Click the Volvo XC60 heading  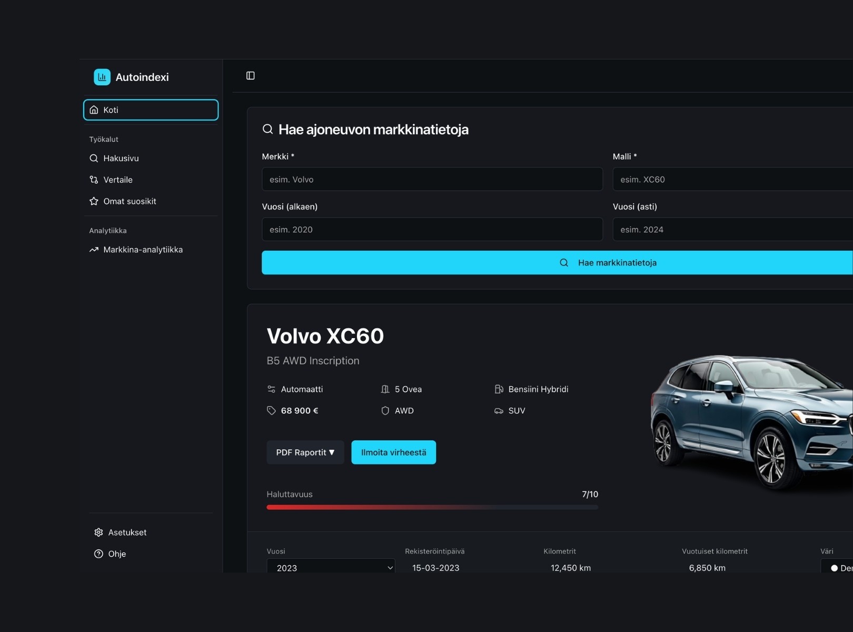point(325,336)
